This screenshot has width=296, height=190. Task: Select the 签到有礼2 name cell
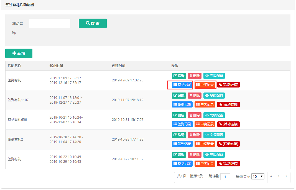15,139
